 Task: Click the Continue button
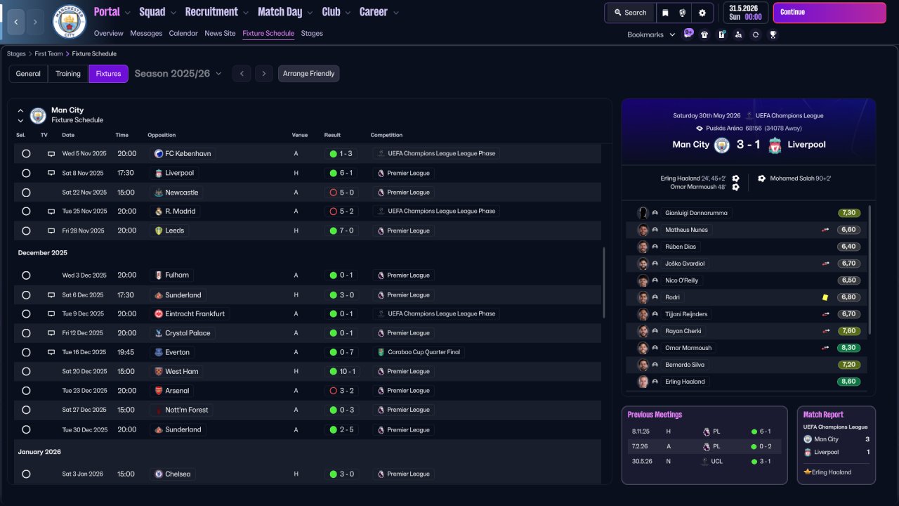coord(829,13)
